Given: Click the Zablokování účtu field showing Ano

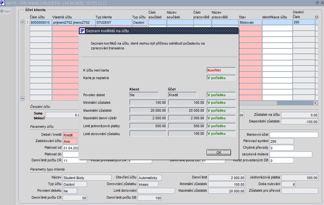Looking at the screenshot, I should (x=70, y=141).
